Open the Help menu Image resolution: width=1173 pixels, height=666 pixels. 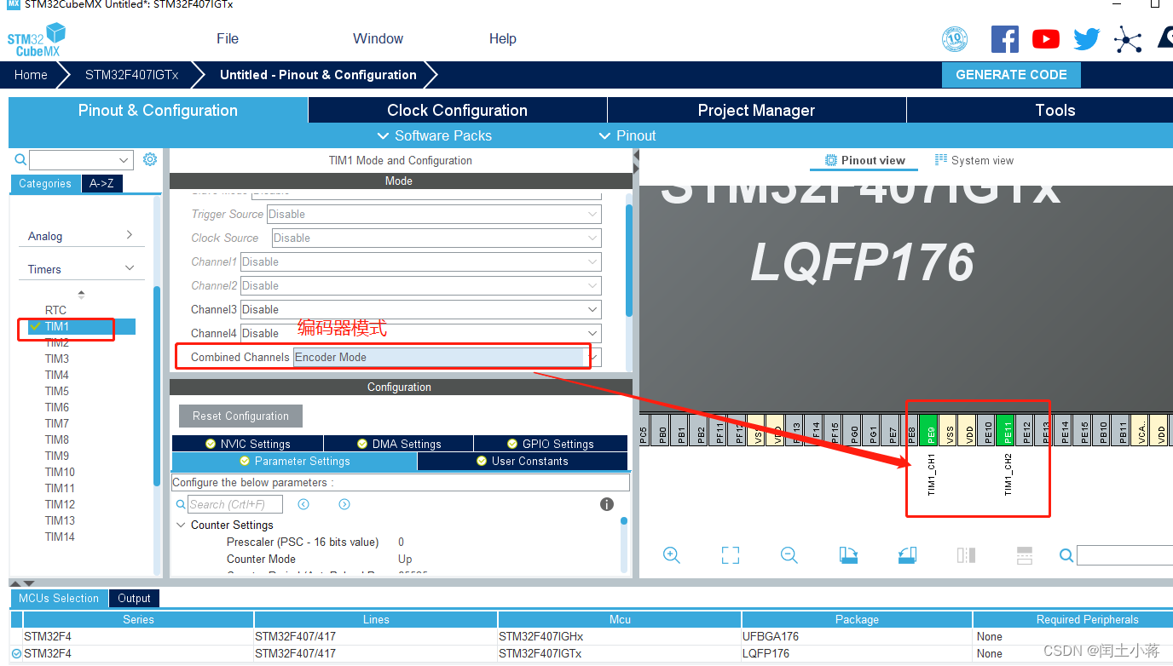pyautogui.click(x=502, y=38)
